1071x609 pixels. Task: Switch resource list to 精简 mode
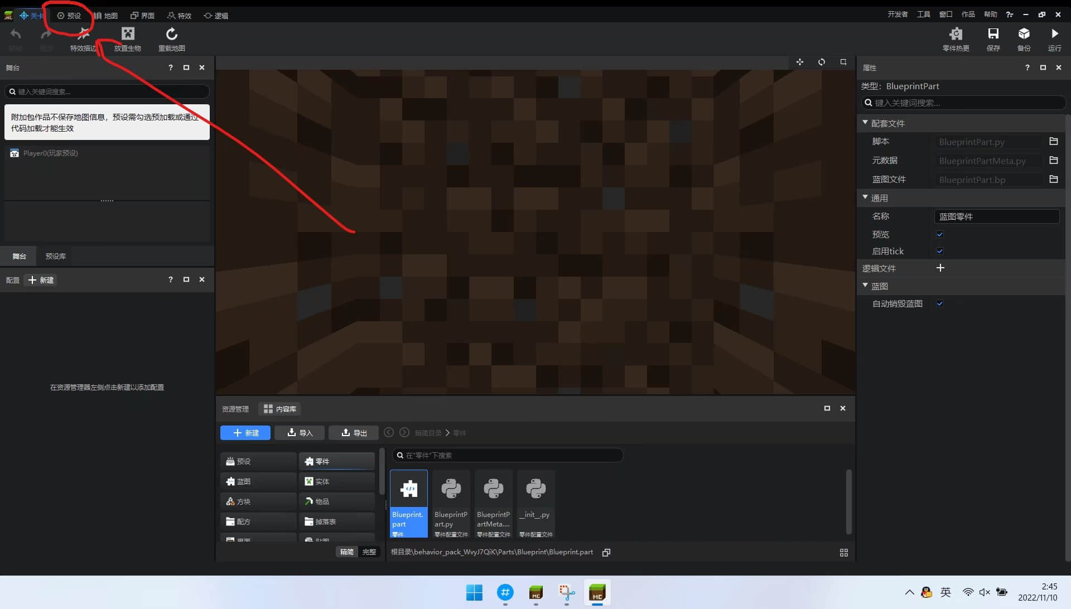tap(347, 552)
